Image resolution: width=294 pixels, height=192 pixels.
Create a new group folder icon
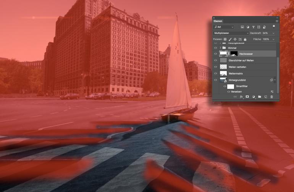[260, 97]
